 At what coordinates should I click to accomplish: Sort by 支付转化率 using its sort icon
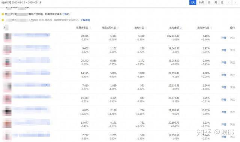pyautogui.click(x=211, y=28)
